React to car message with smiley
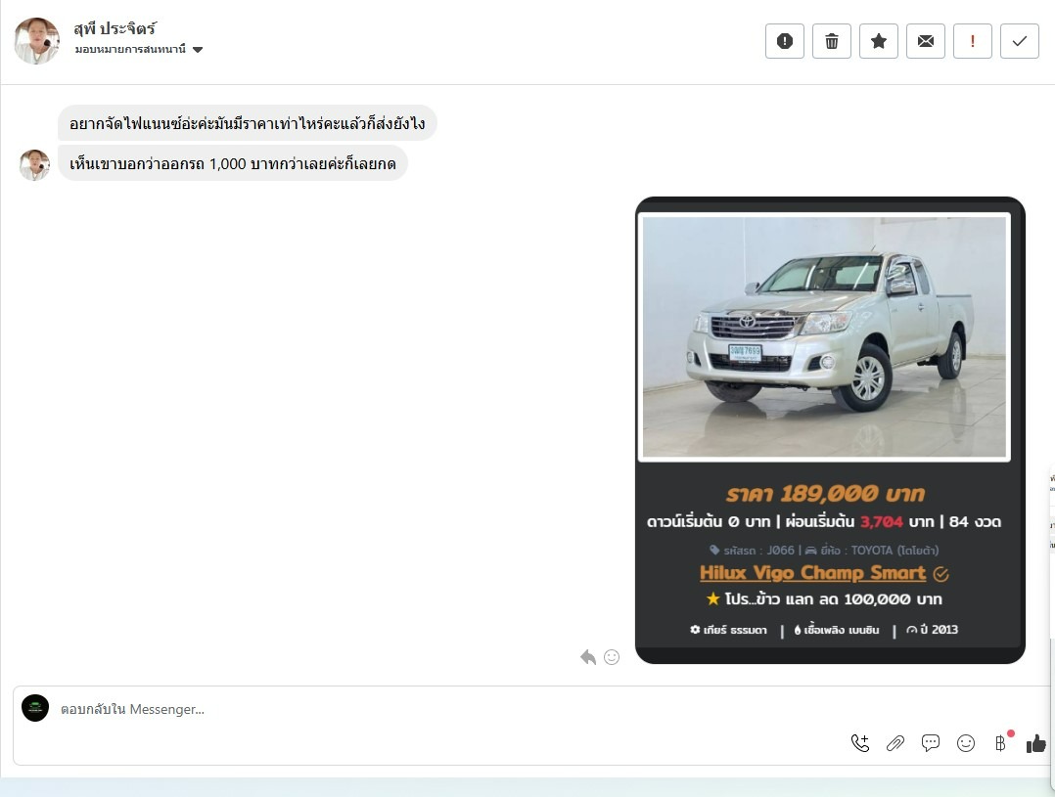Image resolution: width=1055 pixels, height=797 pixels. click(612, 657)
